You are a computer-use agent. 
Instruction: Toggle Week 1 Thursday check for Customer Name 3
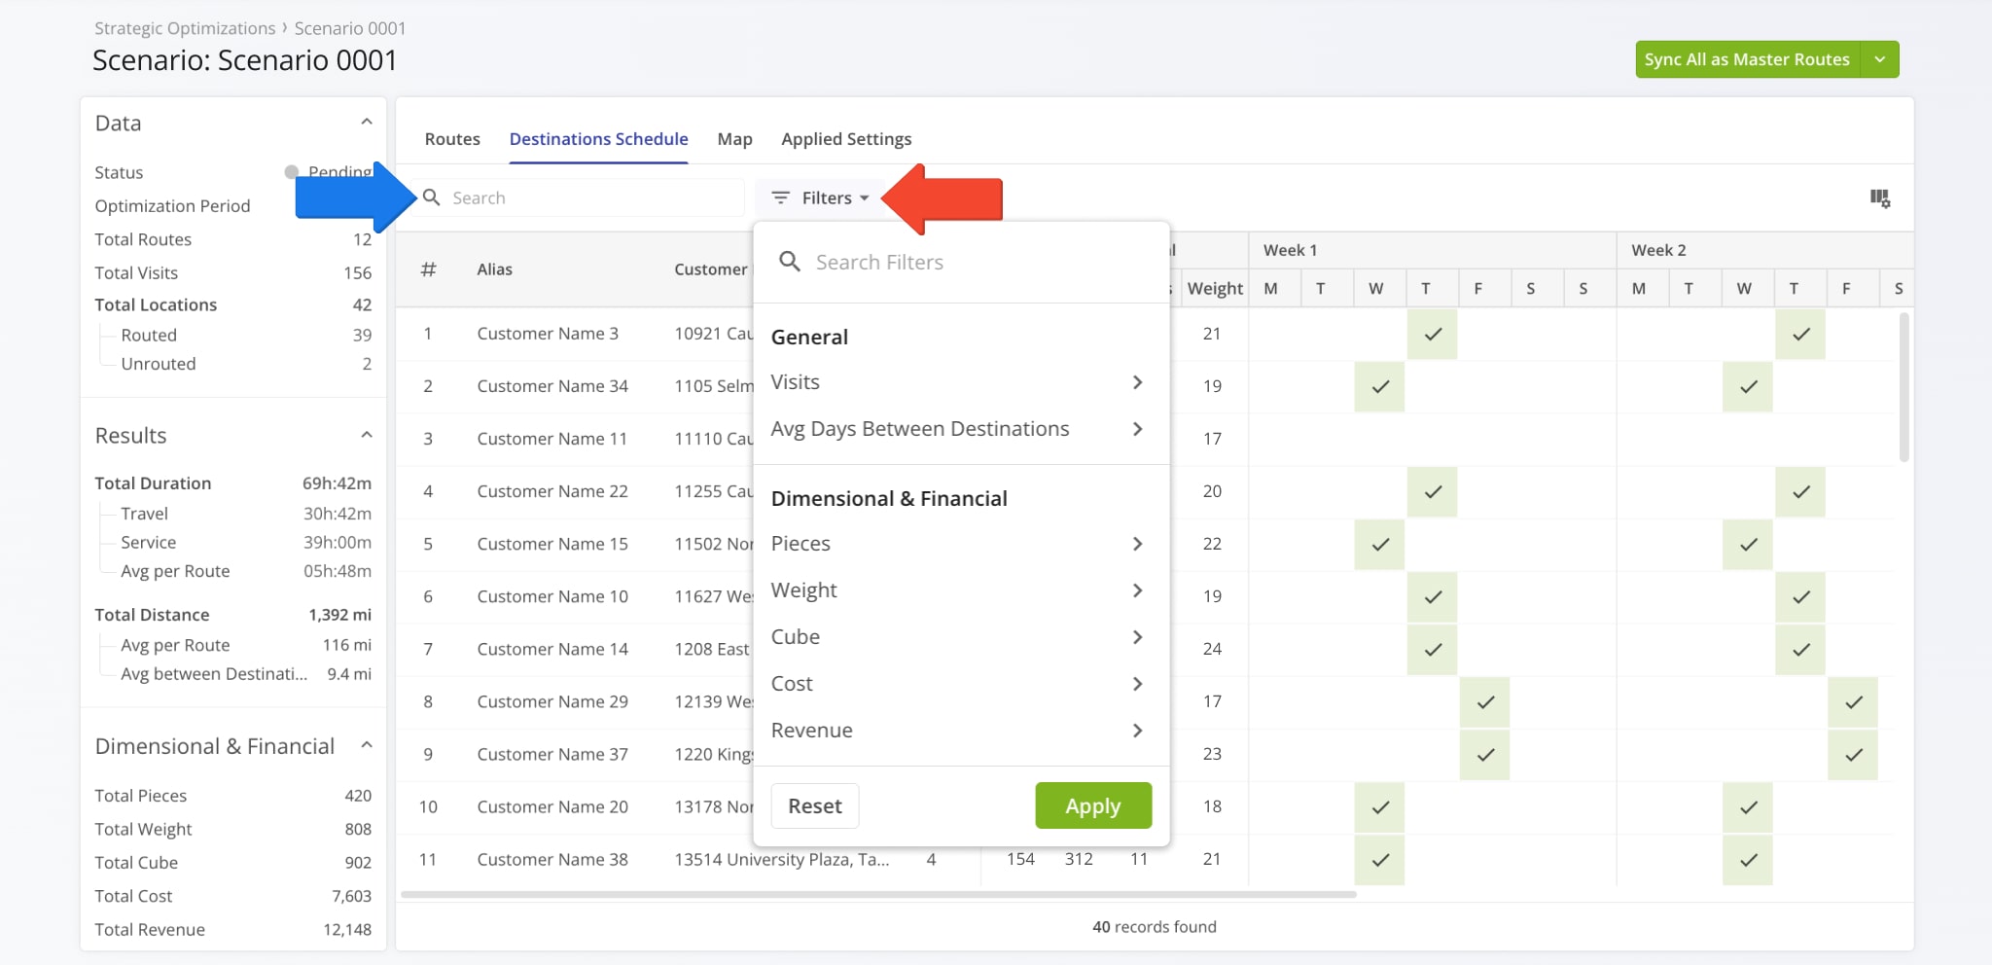click(x=1432, y=334)
